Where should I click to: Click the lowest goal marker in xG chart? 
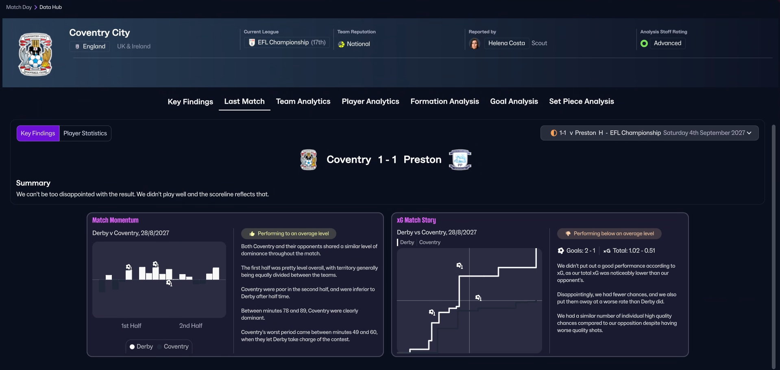tap(432, 312)
